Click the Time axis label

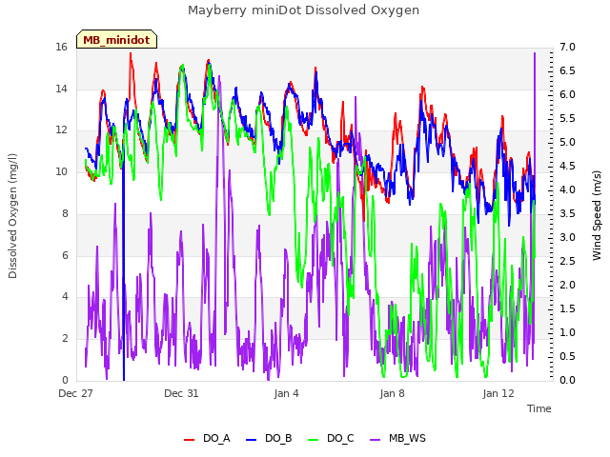coord(539,408)
